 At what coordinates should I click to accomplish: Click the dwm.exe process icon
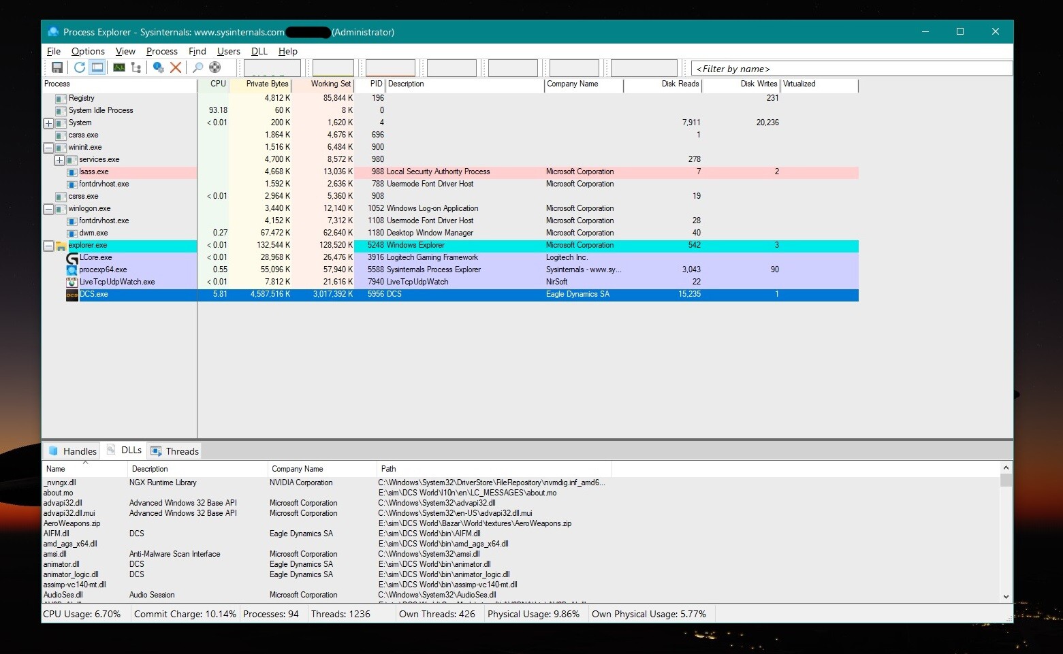coord(72,233)
